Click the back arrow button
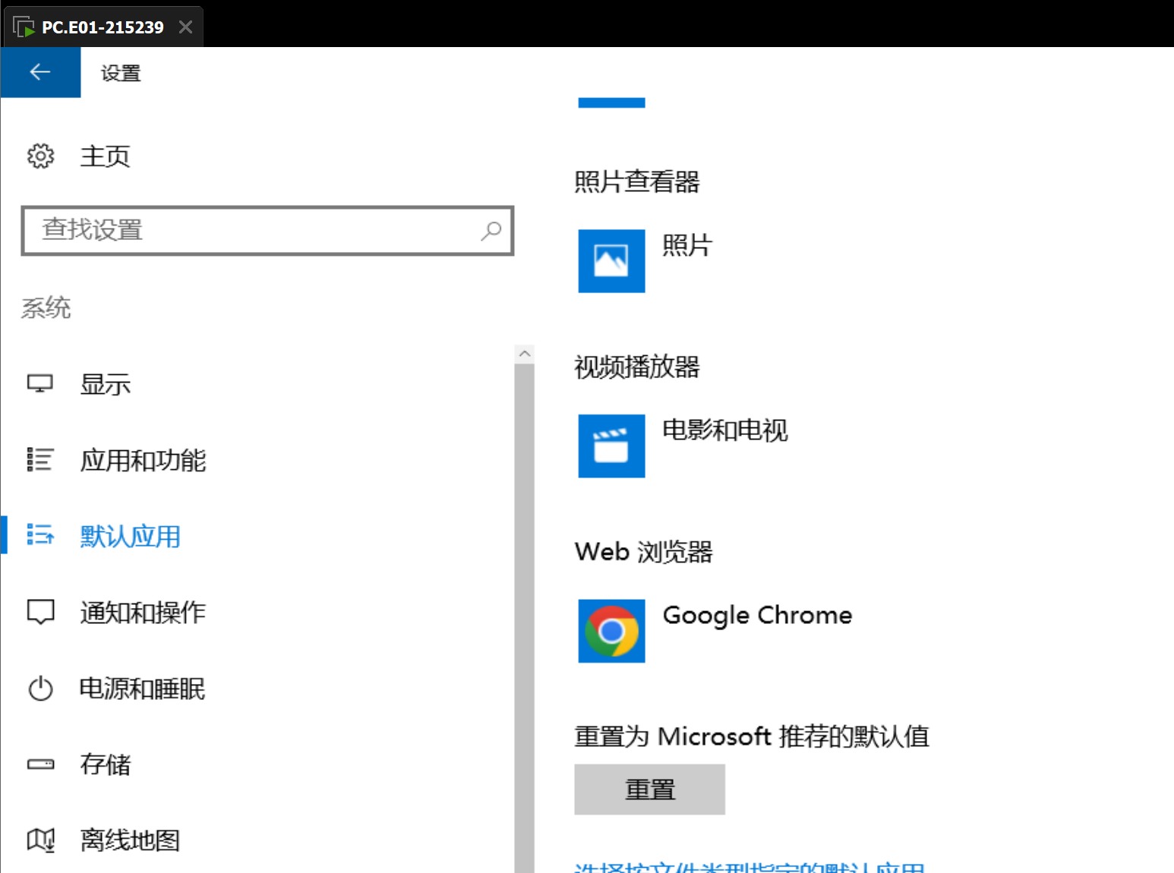Image resolution: width=1174 pixels, height=873 pixels. point(40,72)
